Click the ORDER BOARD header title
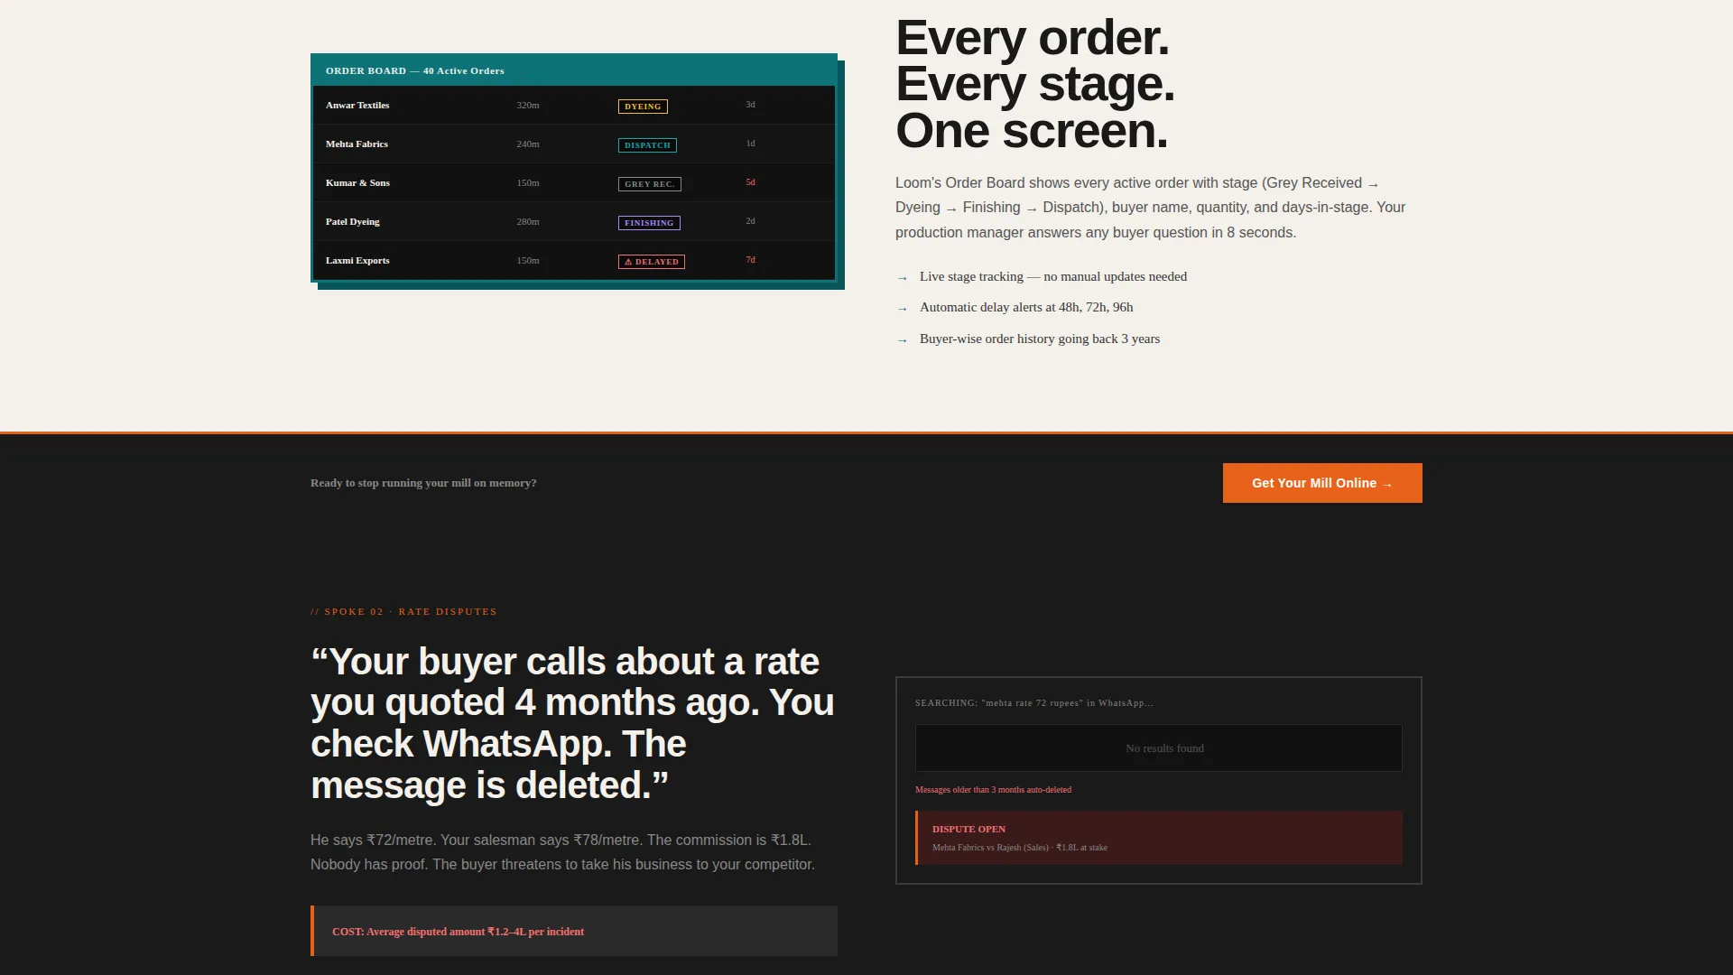 (x=415, y=70)
